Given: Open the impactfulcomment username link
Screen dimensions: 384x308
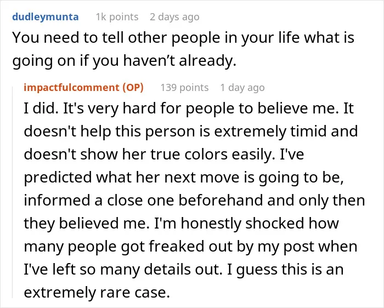Looking at the screenshot, I should tap(71, 87).
